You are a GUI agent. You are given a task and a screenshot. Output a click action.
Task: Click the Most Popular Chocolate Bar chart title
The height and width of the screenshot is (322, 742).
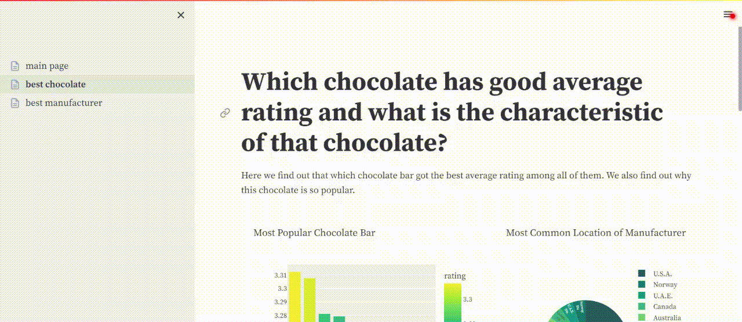coord(314,233)
